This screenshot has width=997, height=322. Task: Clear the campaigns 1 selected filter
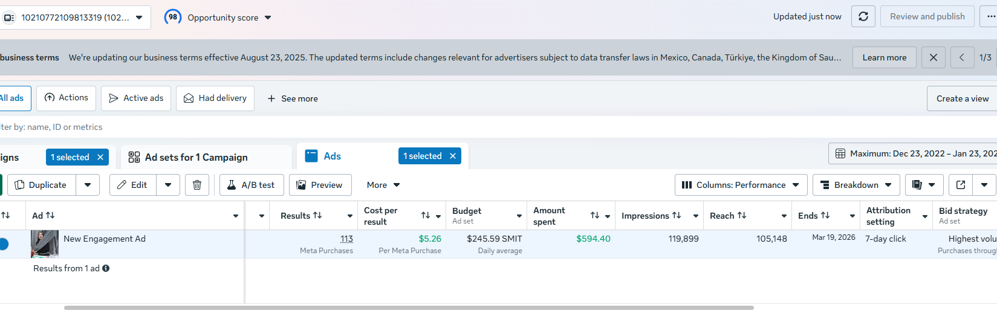tap(100, 157)
